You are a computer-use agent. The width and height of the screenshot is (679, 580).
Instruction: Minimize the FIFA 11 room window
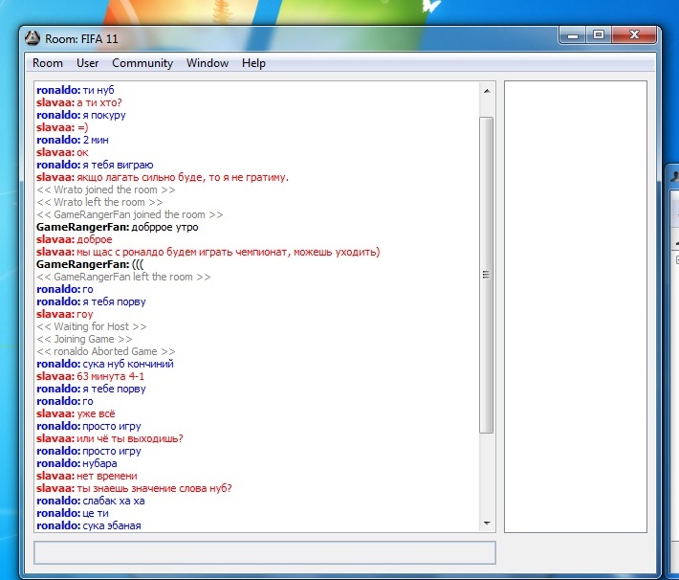(573, 35)
